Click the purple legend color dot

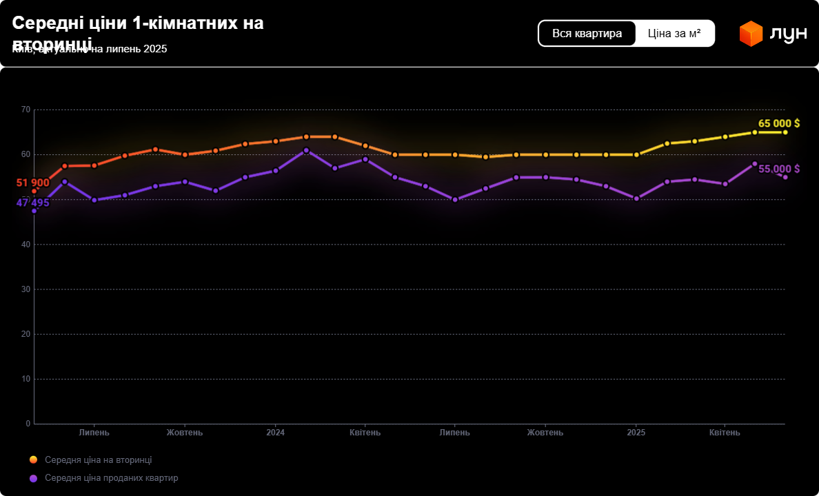coord(33,478)
